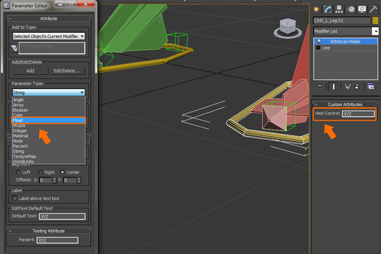Select the Right alignment radio button
This screenshot has height=254, width=381.
(40, 172)
